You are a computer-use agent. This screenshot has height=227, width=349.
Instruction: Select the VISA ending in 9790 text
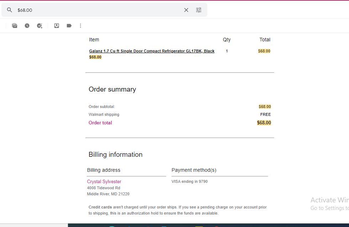(189, 181)
